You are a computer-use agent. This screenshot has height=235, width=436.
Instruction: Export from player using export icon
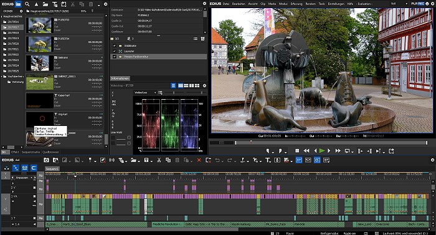(x=391, y=151)
